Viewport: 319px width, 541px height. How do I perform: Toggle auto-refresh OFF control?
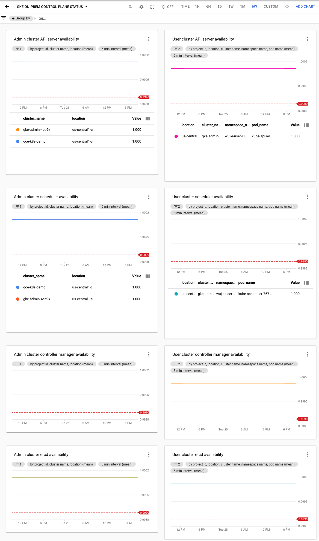pyautogui.click(x=167, y=7)
